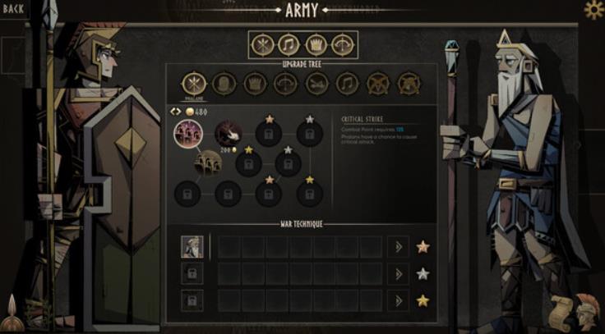Expand the first War Technique row arrow

(398, 246)
